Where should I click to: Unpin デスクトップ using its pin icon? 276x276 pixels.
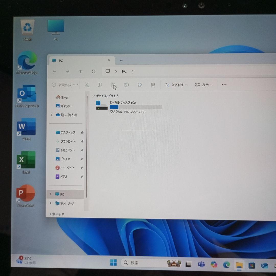[x=82, y=133]
